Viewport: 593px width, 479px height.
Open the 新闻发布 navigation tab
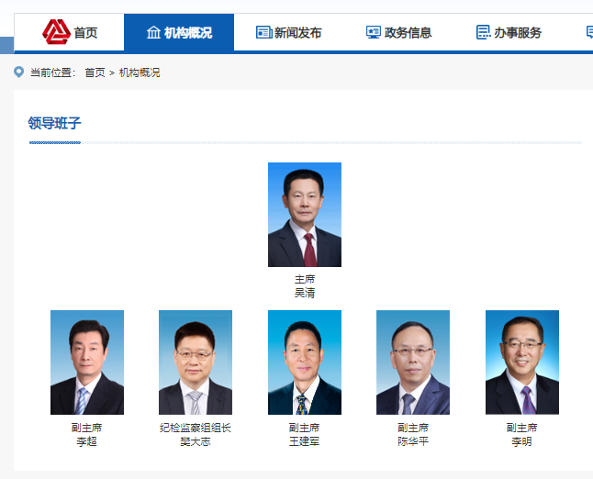289,32
